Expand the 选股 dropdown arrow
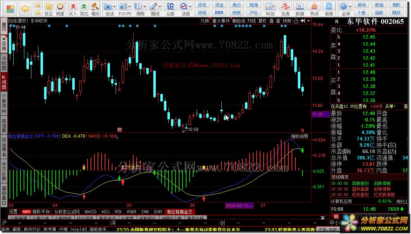The image size is (411, 234). (190, 7)
